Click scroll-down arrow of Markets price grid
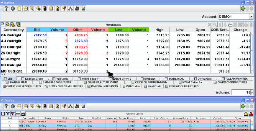 [252, 72]
